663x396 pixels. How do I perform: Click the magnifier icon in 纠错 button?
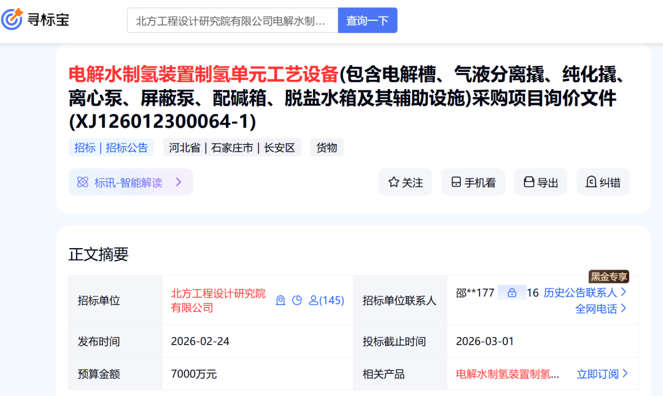coord(590,182)
